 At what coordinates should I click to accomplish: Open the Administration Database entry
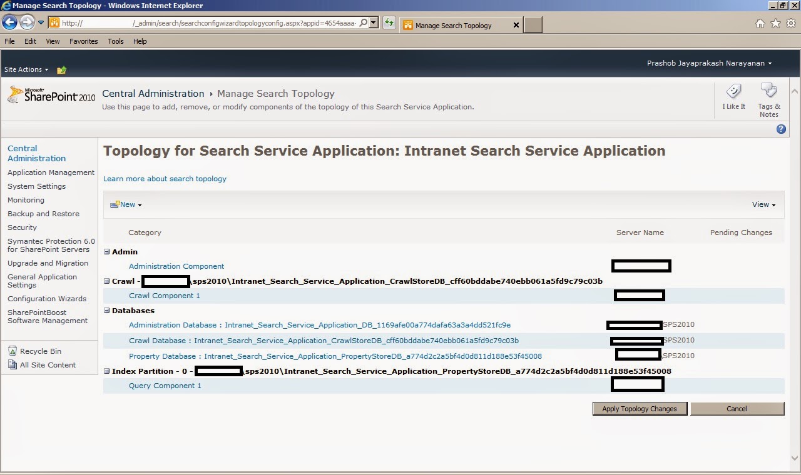coord(320,325)
